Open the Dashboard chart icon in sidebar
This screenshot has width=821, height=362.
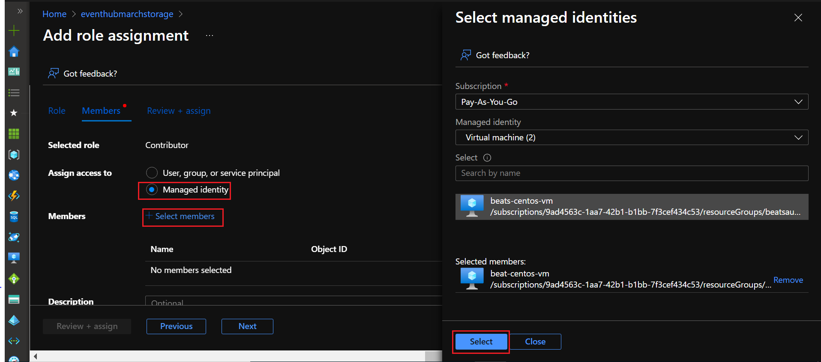[14, 71]
